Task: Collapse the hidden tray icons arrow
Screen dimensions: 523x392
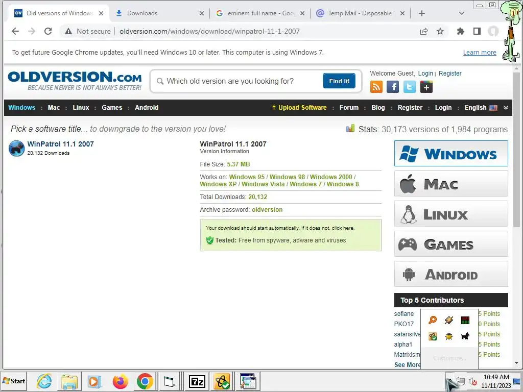Action: click(450, 381)
